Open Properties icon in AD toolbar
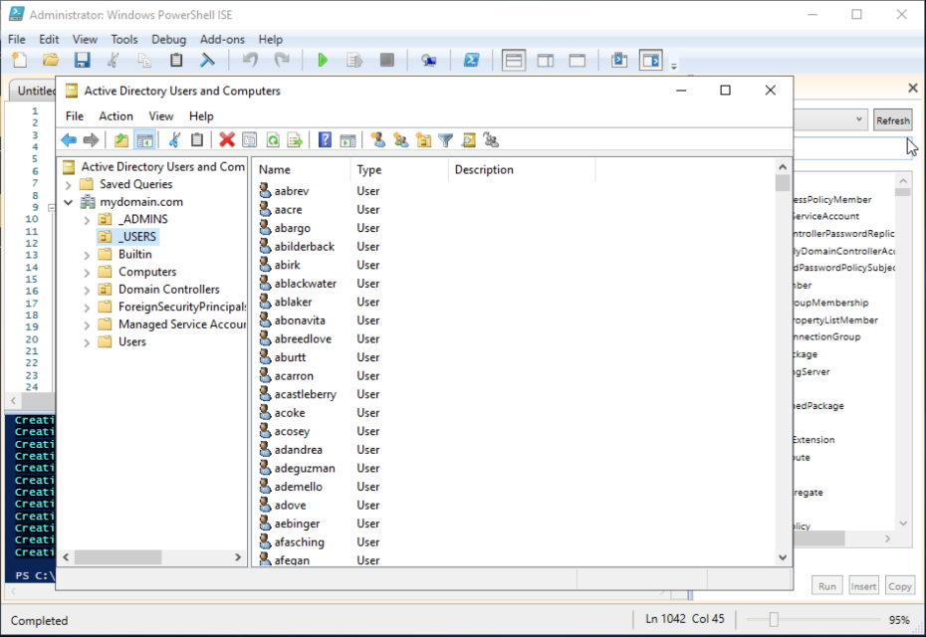Screen dimensions: 926x637 click(250, 140)
